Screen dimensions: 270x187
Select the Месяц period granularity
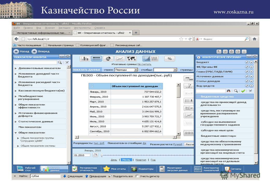point(126,160)
